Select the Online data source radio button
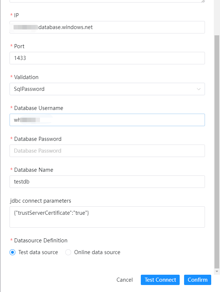 (68, 252)
